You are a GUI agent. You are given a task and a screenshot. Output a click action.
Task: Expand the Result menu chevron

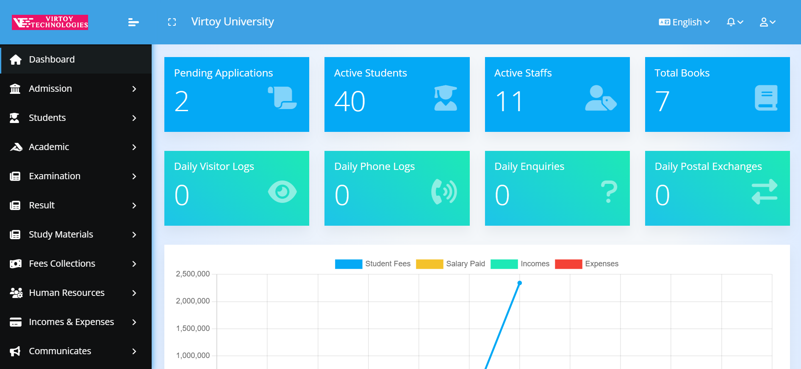tap(134, 205)
